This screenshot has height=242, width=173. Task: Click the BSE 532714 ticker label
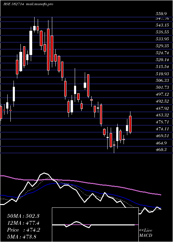[x=13, y=4]
